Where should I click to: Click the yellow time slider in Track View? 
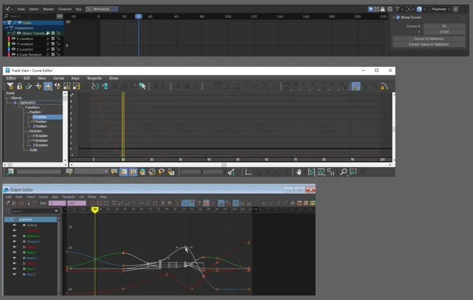click(123, 125)
